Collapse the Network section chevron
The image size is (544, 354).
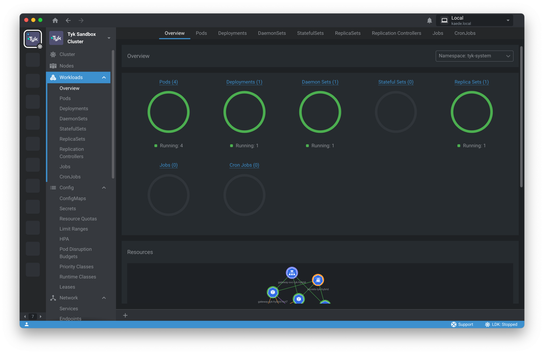104,298
